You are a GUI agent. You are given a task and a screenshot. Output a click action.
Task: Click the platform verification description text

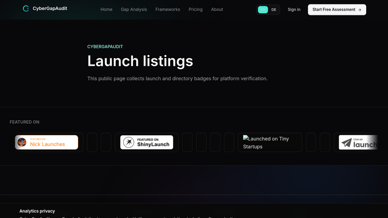coord(177,79)
